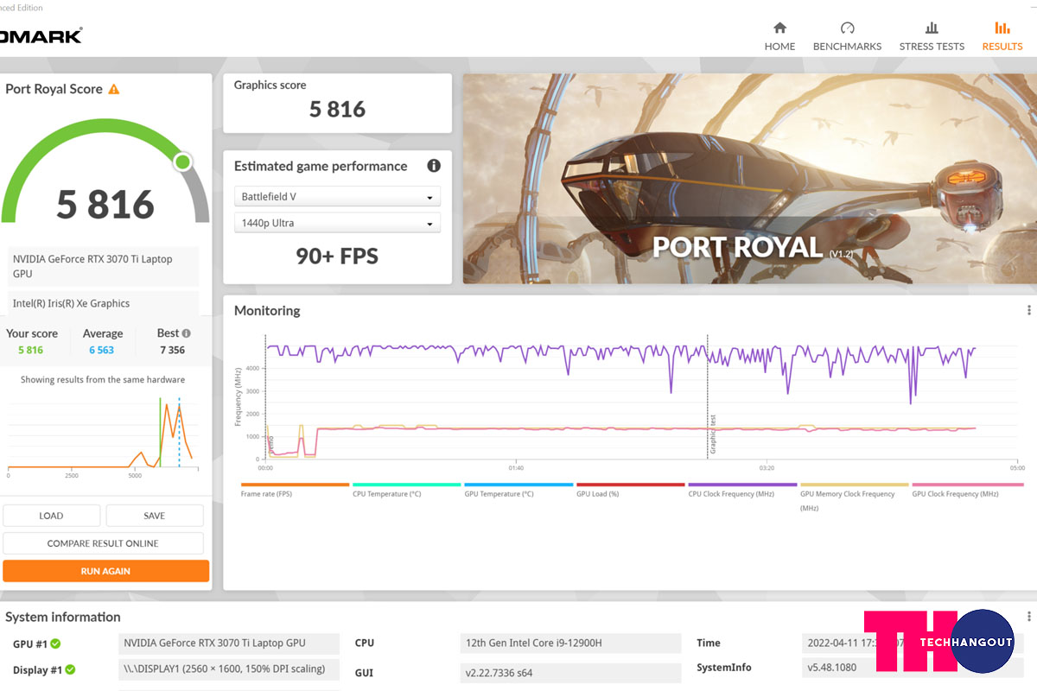This screenshot has width=1037, height=691.
Task: Expand the 1440p Ultra resolution dropdown
Action: point(337,223)
